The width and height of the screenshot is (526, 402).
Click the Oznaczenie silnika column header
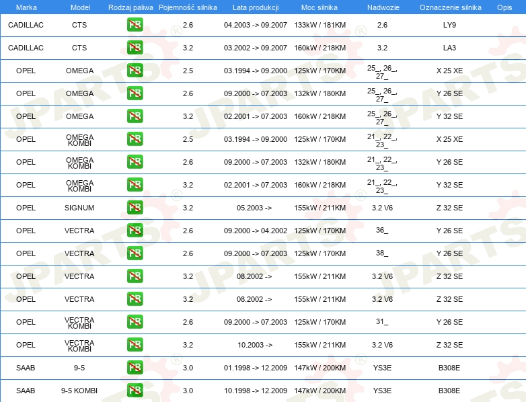tap(451, 7)
